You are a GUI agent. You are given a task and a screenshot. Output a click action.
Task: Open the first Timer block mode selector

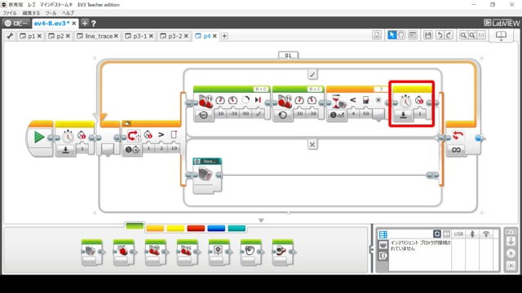[x=65, y=150]
